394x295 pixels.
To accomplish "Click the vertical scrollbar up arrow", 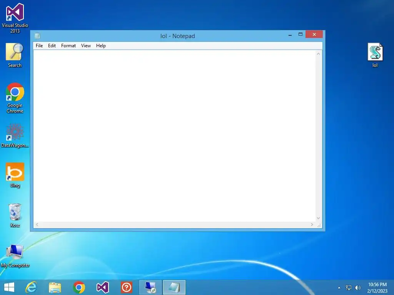I will coord(318,54).
